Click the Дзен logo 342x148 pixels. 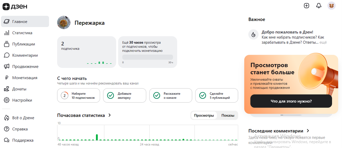point(15,6)
